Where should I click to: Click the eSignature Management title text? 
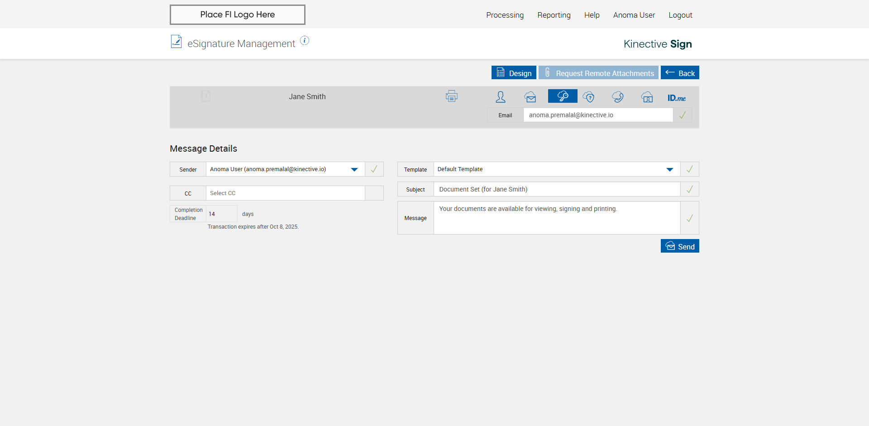point(241,43)
